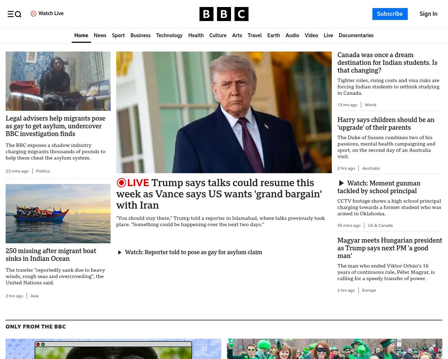This screenshot has width=448, height=359.
Task: Click the Australia category tag
Action: pyautogui.click(x=371, y=168)
